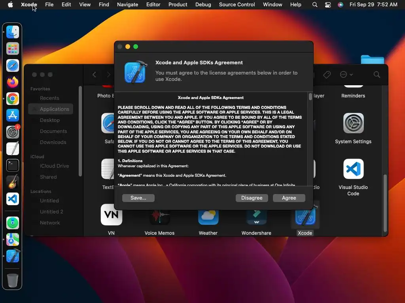Open Maps from the Dock
The width and height of the screenshot is (405, 303).
pos(12,239)
